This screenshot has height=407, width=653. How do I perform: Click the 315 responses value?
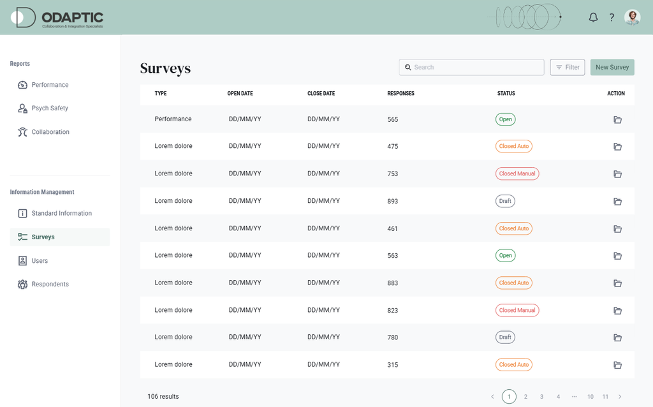coord(393,365)
